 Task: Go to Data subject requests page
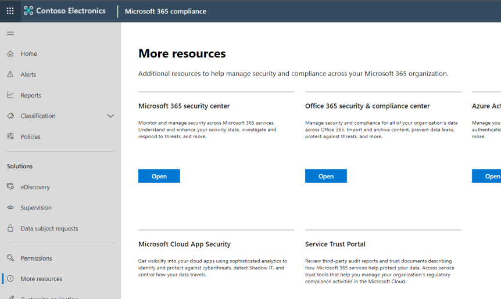click(49, 229)
